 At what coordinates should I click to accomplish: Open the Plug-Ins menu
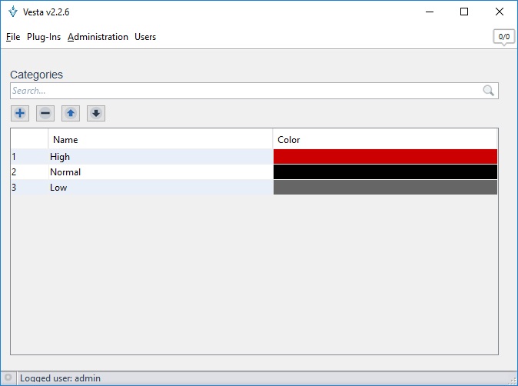coord(44,37)
